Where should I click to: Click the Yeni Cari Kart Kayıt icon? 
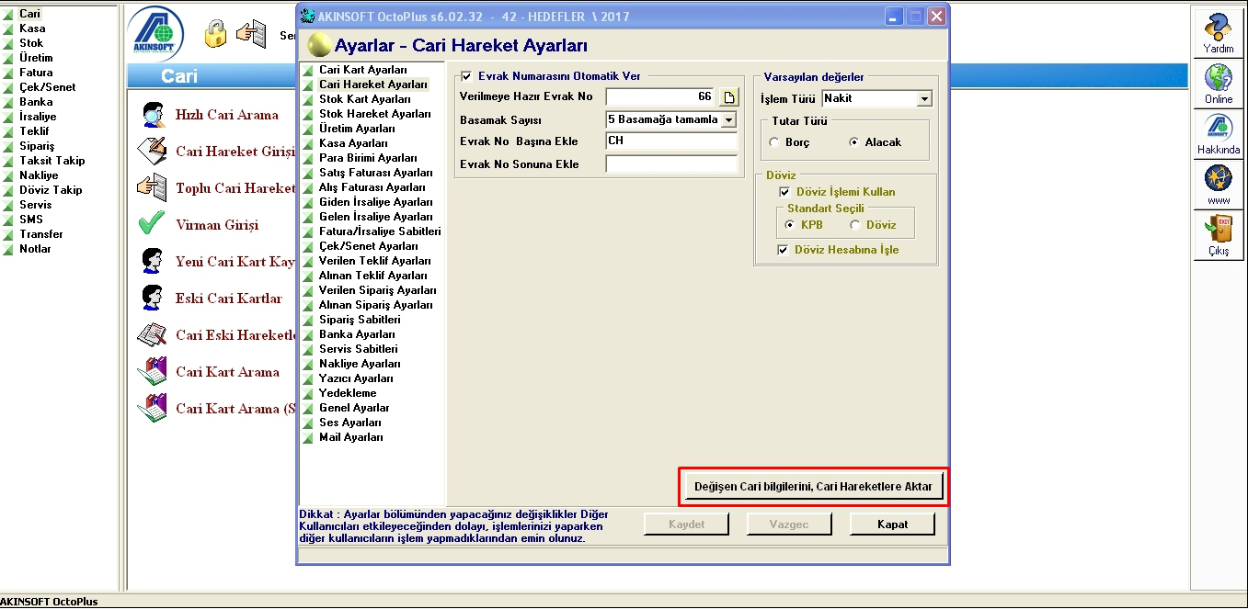click(x=152, y=261)
